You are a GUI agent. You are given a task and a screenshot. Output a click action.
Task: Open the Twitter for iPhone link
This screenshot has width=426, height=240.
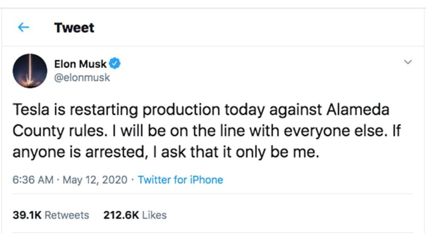(180, 180)
